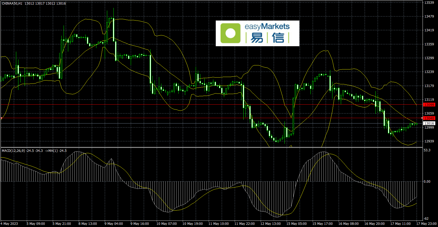Click the 53.3 MACD scale value
The height and width of the screenshot is (227, 438).
(427, 150)
